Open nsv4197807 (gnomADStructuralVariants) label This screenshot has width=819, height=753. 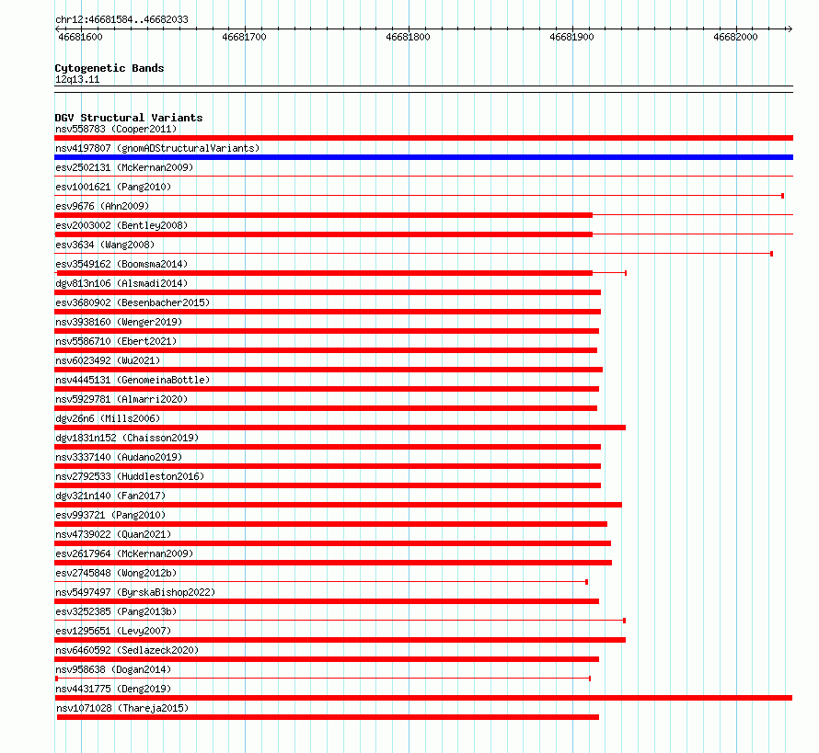(x=157, y=148)
